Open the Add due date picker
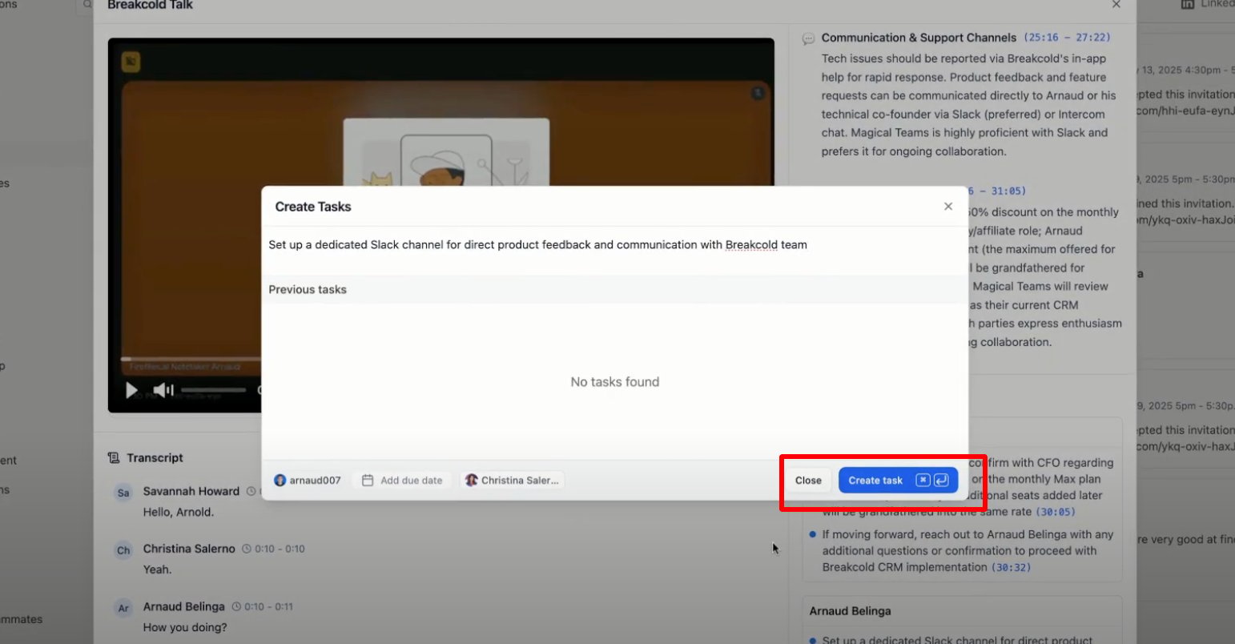Viewport: 1235px width, 644px height. [403, 480]
